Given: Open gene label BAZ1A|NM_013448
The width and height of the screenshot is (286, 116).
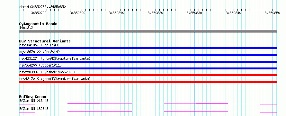Looking at the screenshot, I should 34,101.
